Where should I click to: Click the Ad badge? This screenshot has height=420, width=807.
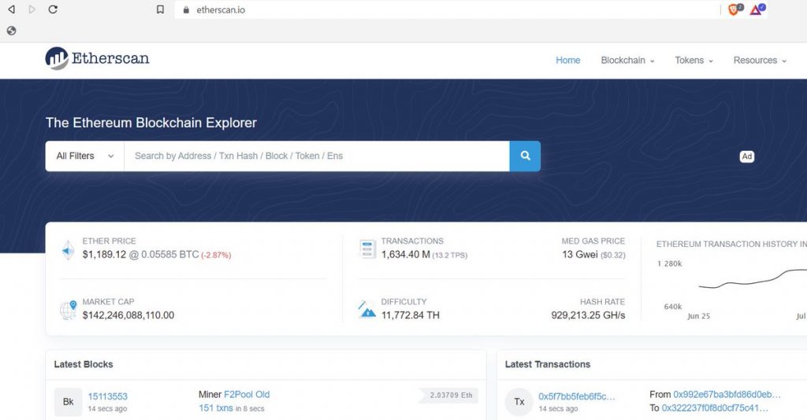tap(747, 156)
